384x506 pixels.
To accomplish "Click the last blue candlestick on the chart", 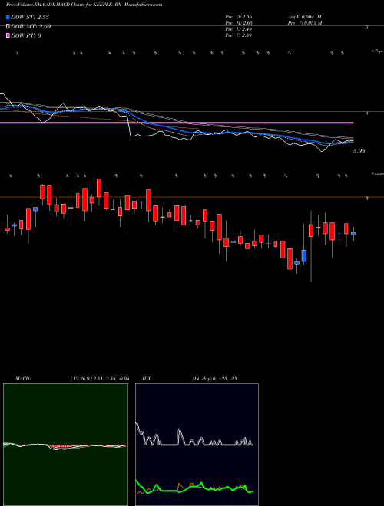I will point(353,234).
